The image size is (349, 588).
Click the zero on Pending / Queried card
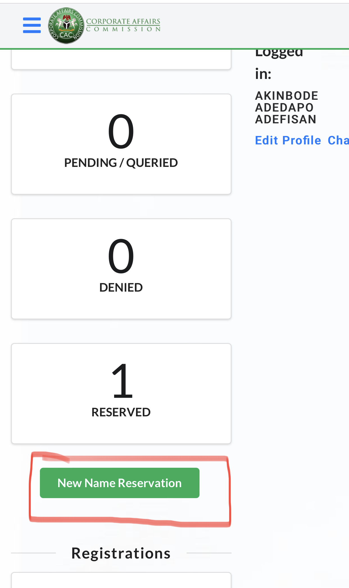click(x=121, y=132)
